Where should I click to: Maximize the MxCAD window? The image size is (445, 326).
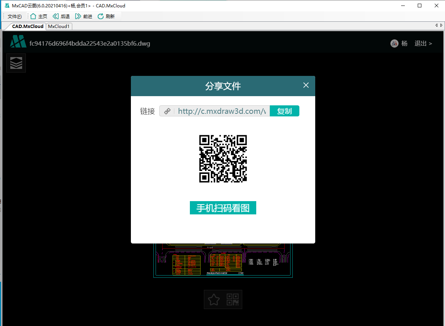(x=420, y=6)
